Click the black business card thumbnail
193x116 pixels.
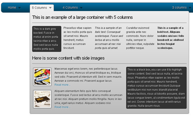click(42, 99)
